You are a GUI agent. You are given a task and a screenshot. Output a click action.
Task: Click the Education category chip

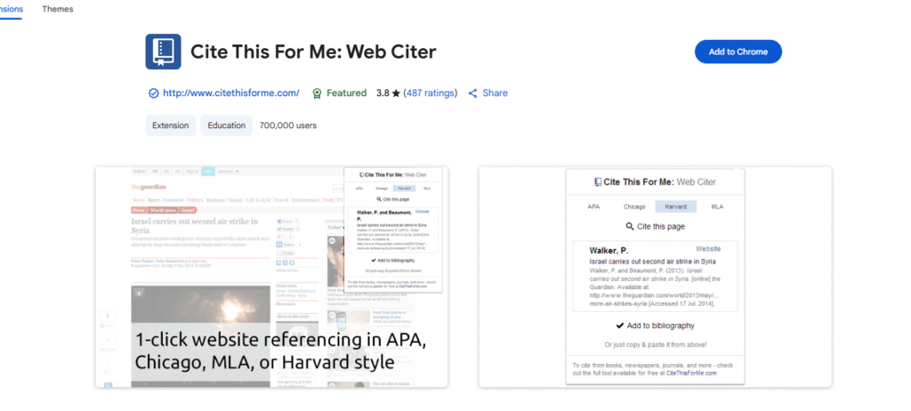coord(226,125)
